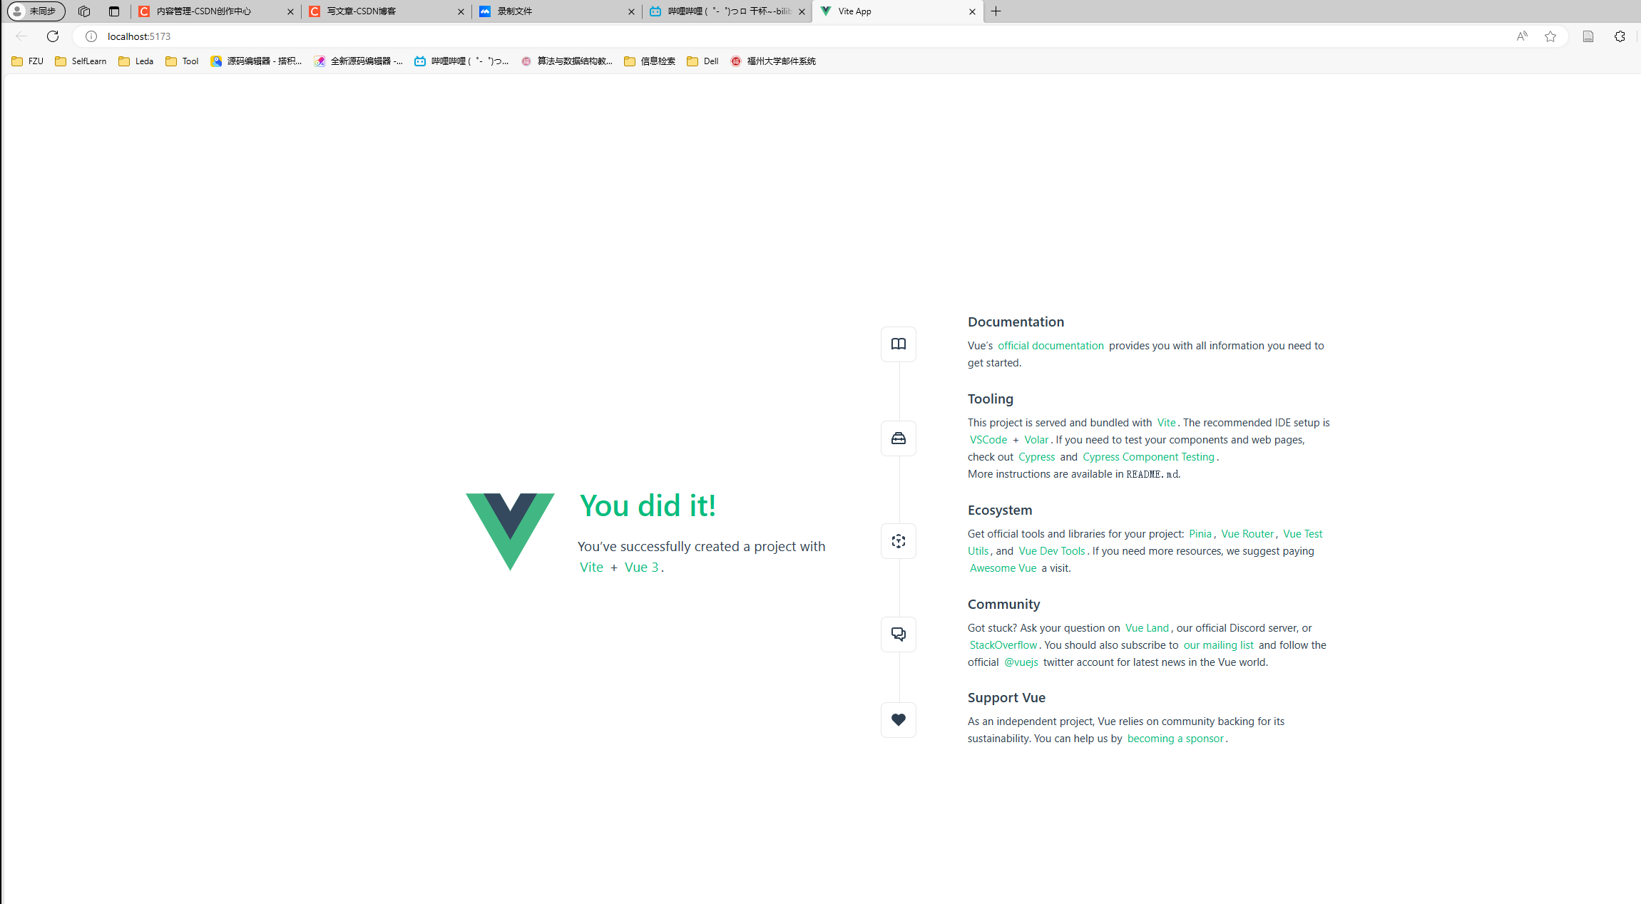The height and width of the screenshot is (904, 1641).
Task: Open the collections icon in toolbar
Action: pos(1588,36)
